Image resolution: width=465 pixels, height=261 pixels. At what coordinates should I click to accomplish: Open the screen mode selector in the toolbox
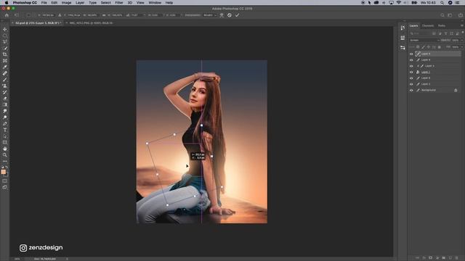coord(5,187)
